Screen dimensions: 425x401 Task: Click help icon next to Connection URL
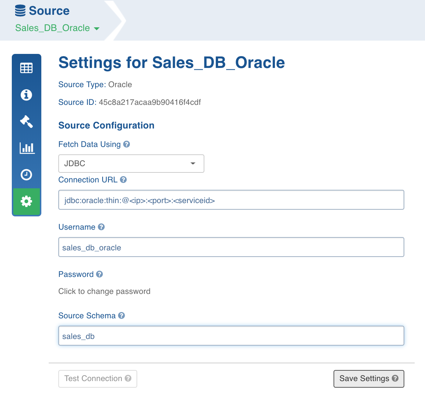123,179
